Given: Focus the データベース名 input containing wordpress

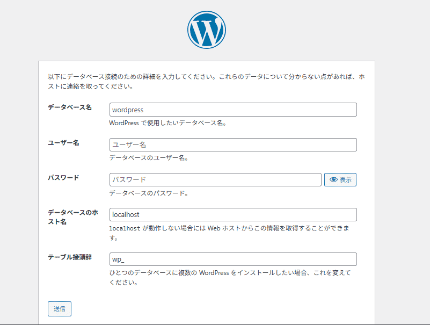Looking at the screenshot, I should click(x=232, y=110).
